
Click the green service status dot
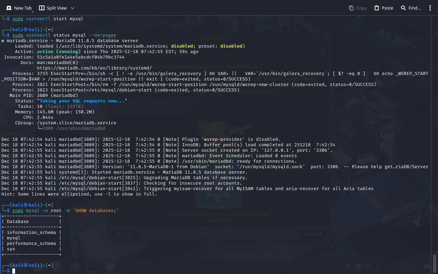[3, 41]
